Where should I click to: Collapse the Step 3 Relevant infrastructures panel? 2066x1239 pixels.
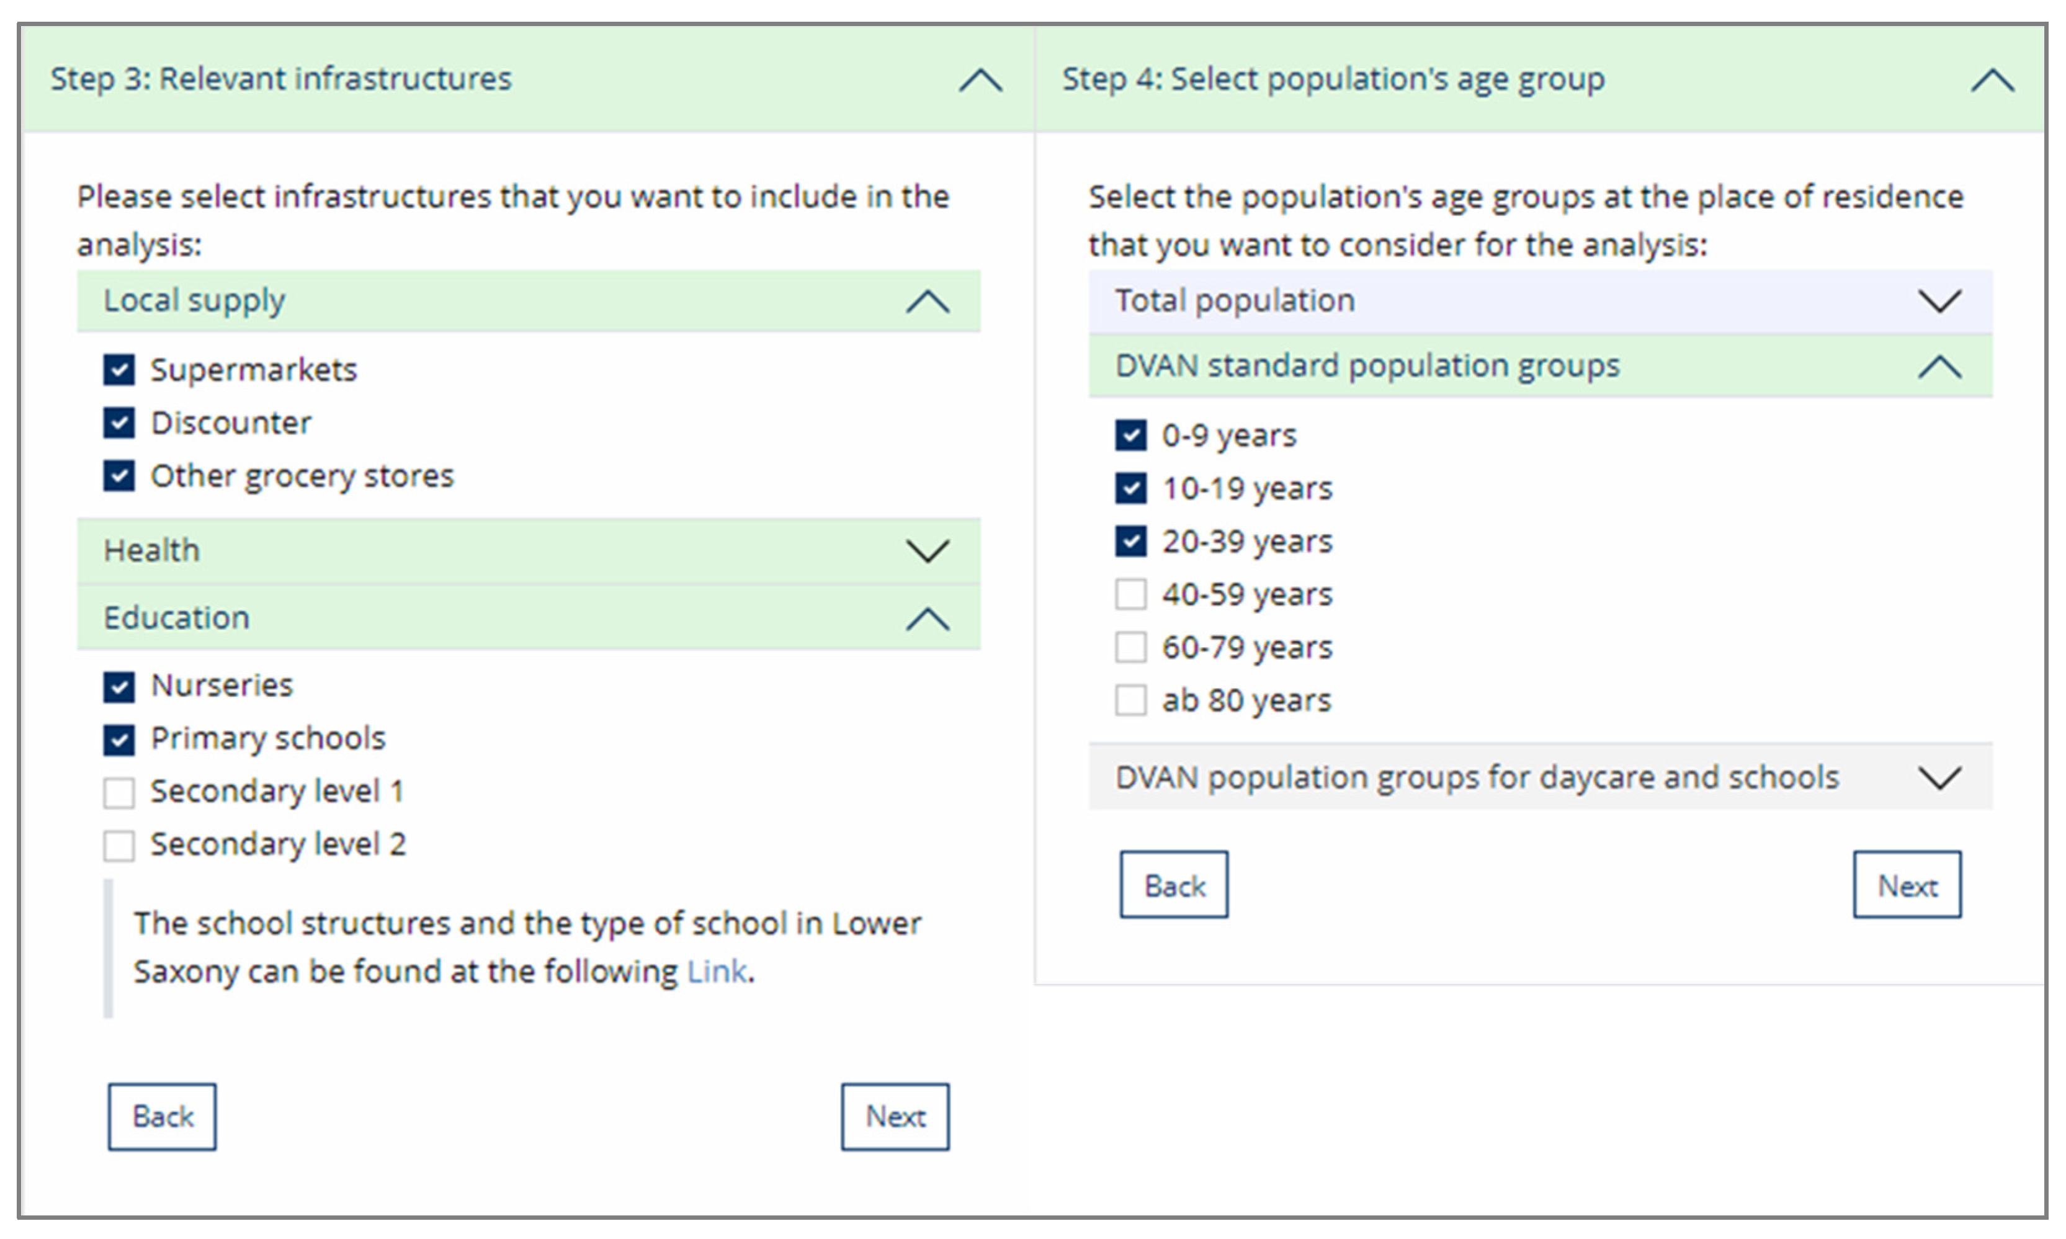pyautogui.click(x=980, y=81)
